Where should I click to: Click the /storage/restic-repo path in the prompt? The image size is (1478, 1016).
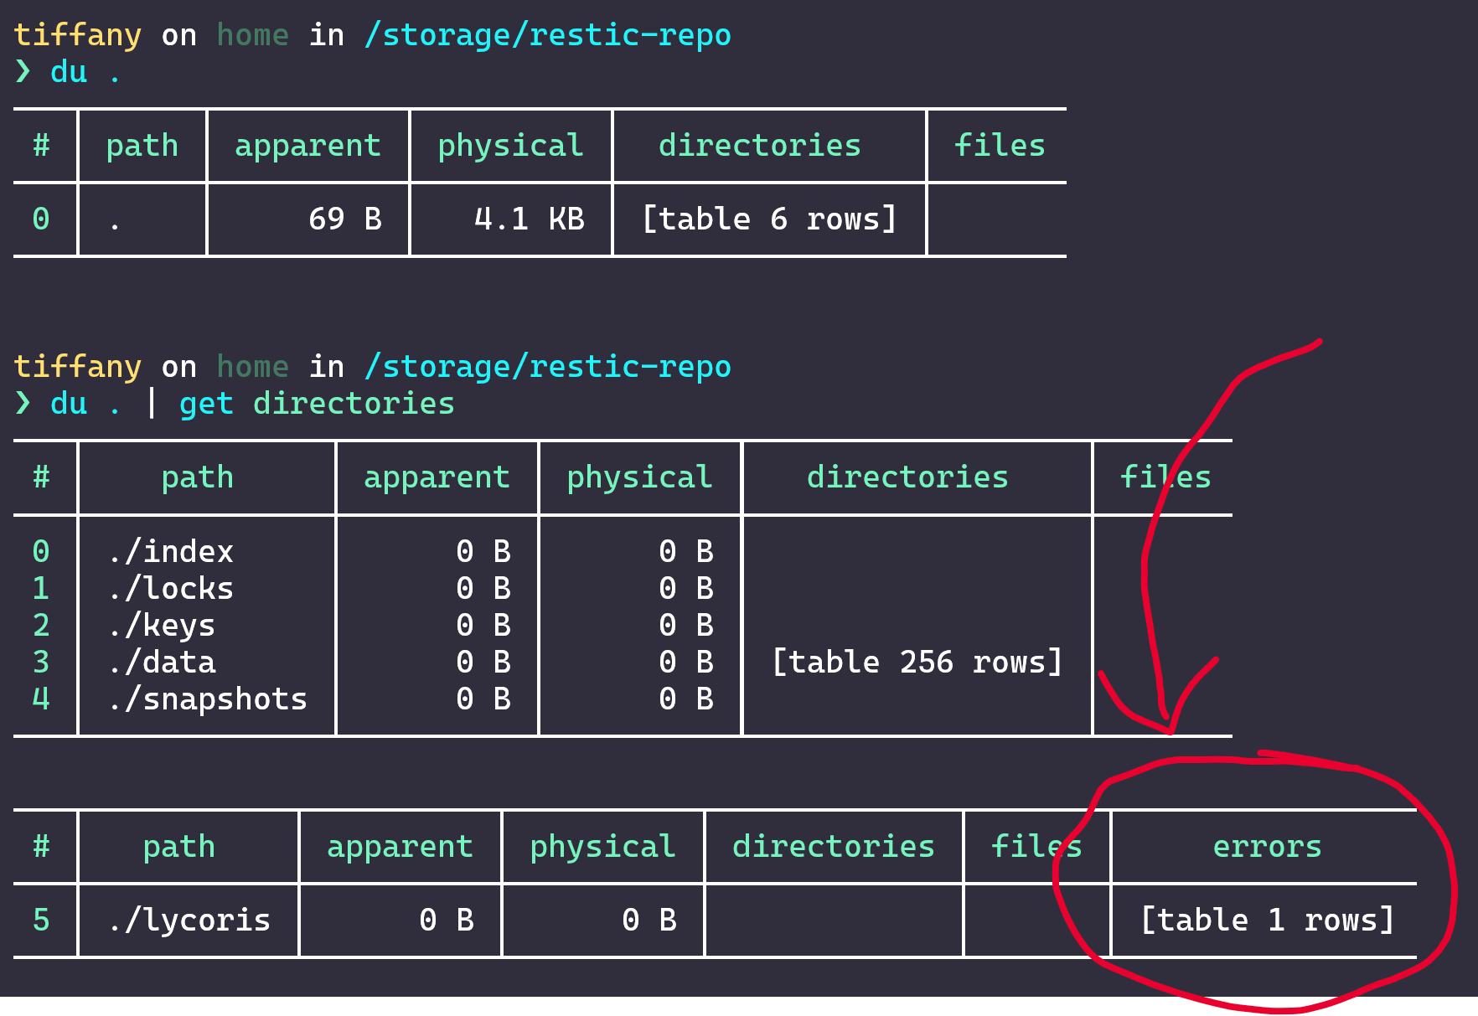pyautogui.click(x=548, y=34)
